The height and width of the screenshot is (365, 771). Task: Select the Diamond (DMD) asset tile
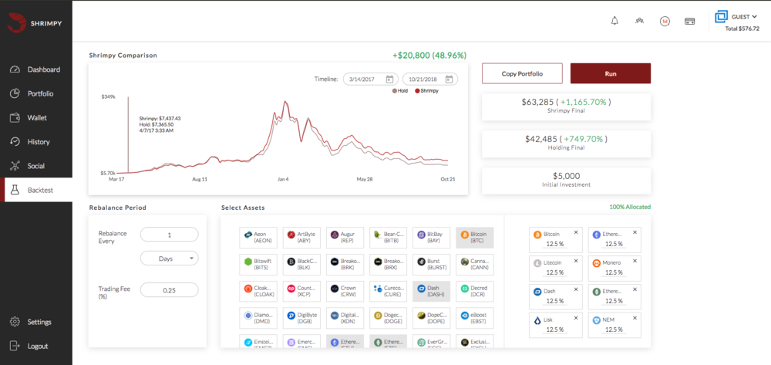[258, 318]
